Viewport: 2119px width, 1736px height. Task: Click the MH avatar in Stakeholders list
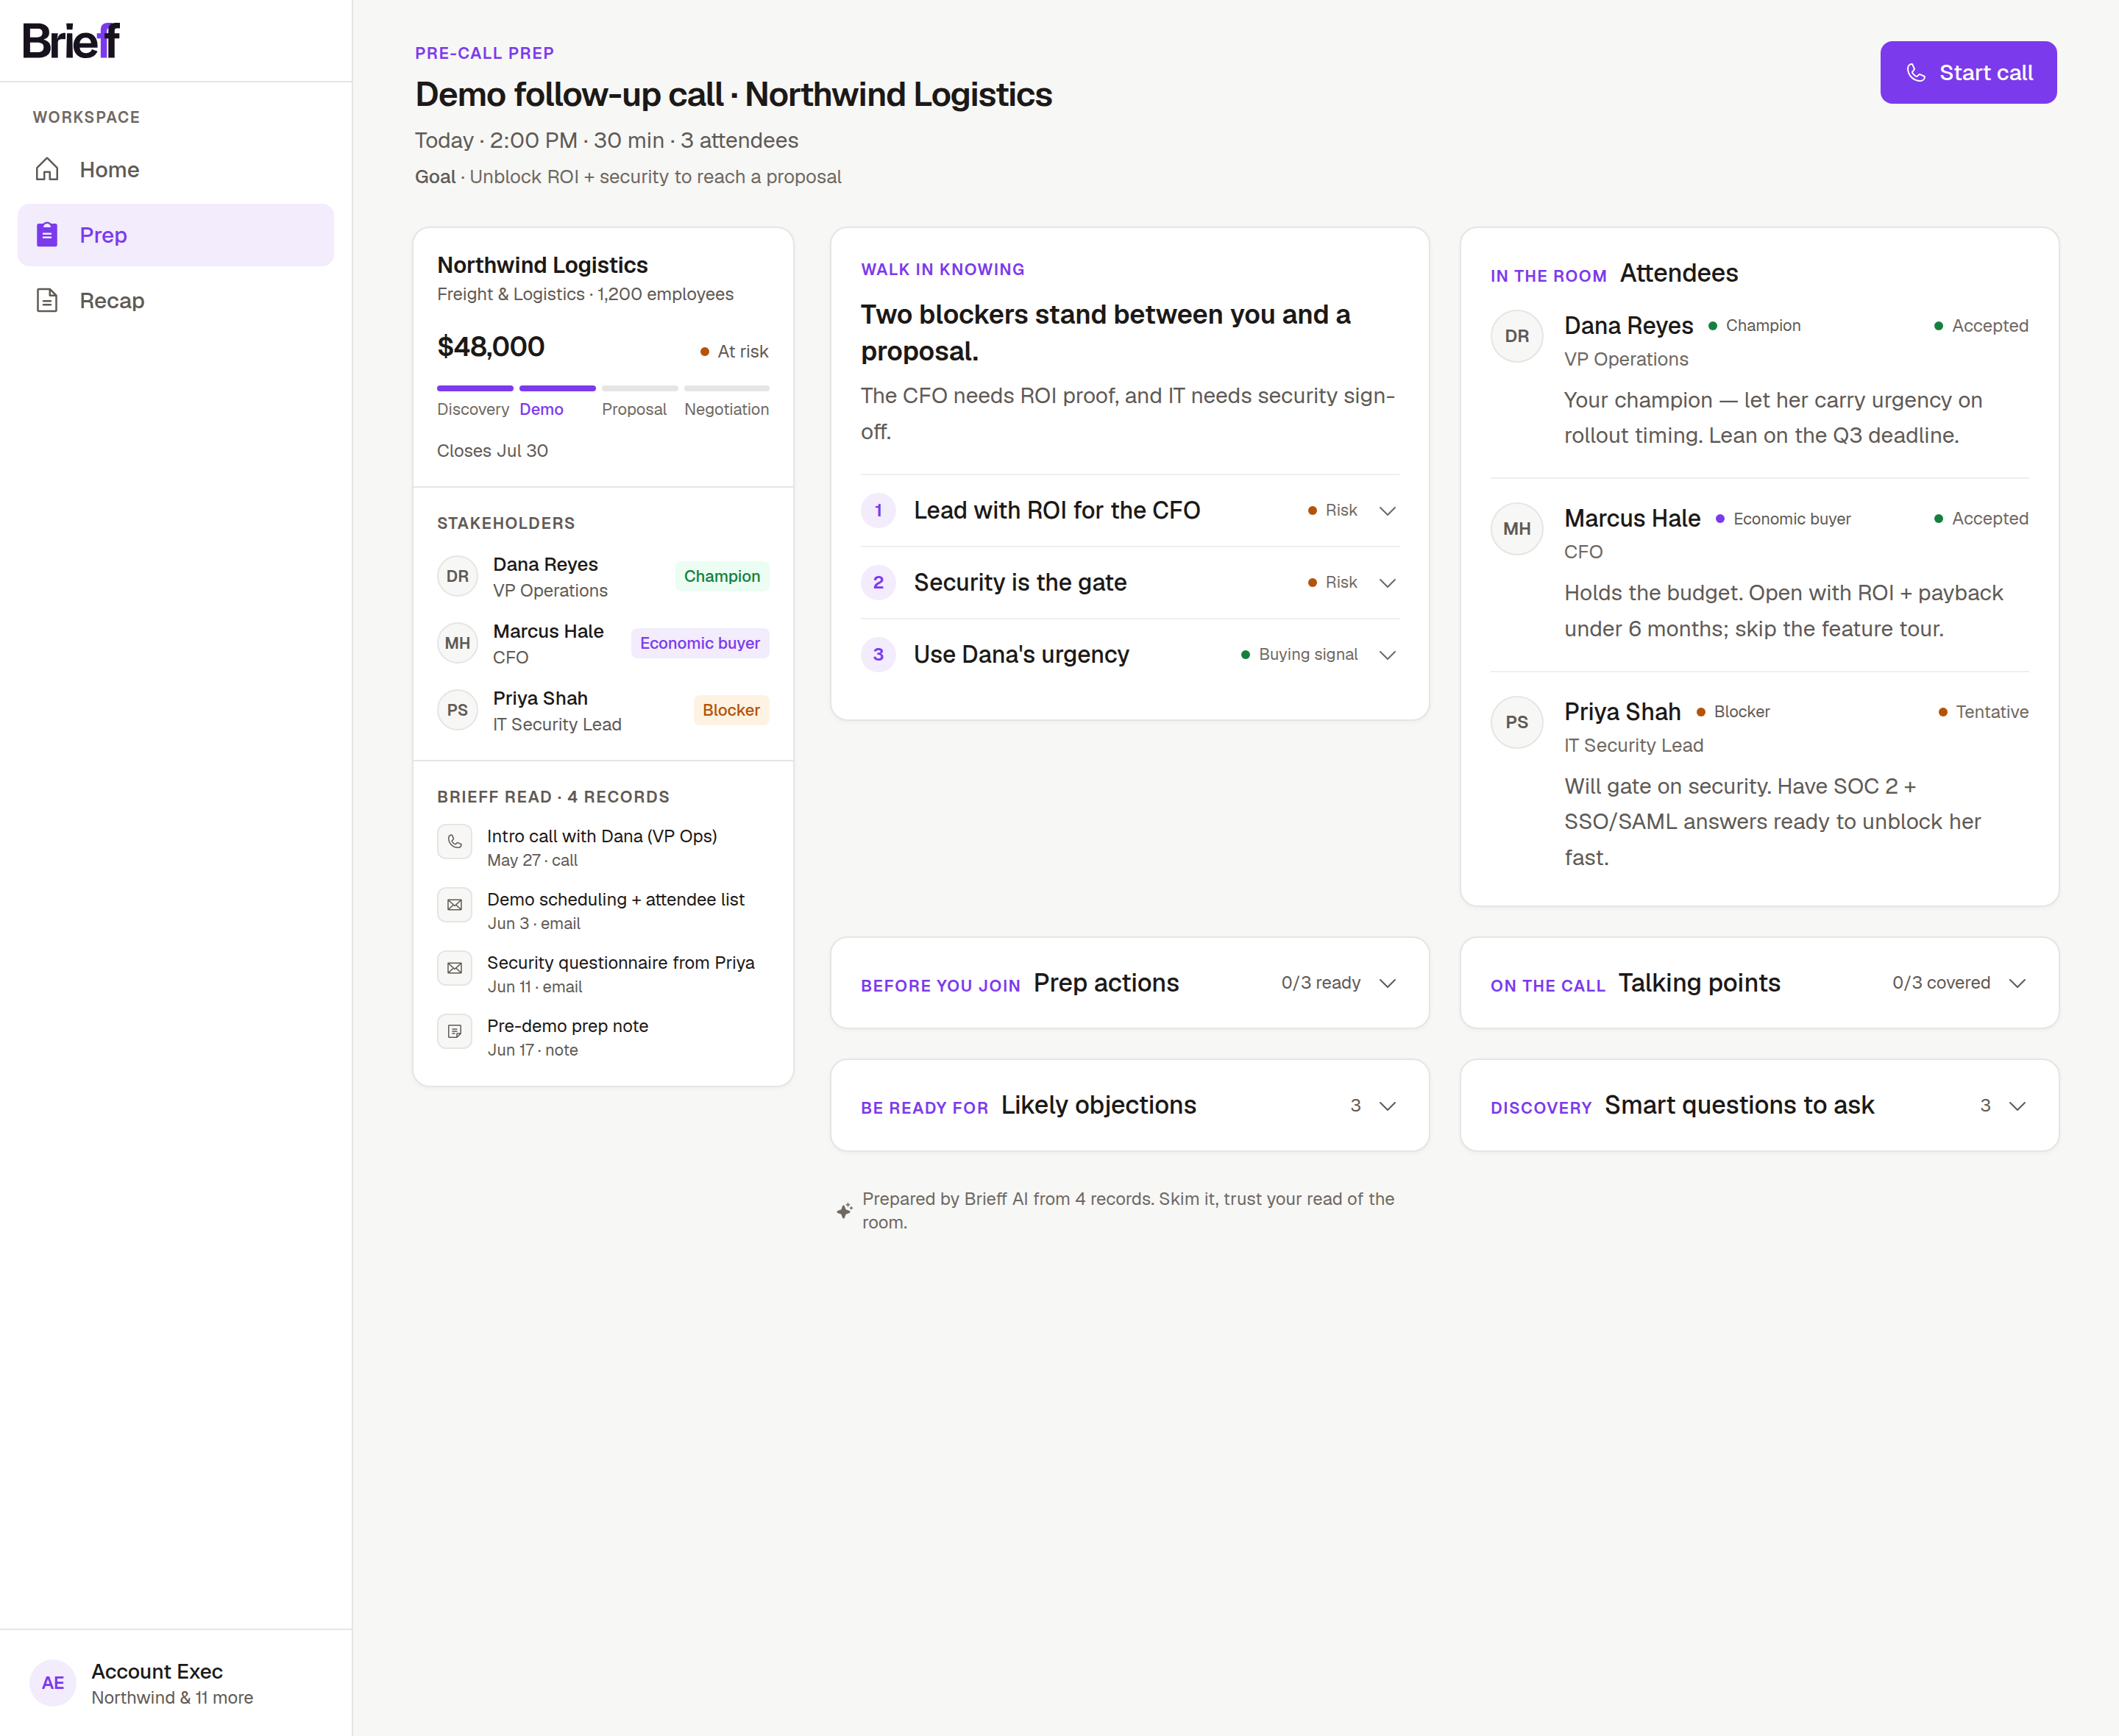click(x=458, y=643)
